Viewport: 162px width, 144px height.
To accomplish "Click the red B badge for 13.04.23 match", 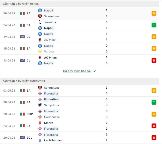I will click(x=154, y=60).
